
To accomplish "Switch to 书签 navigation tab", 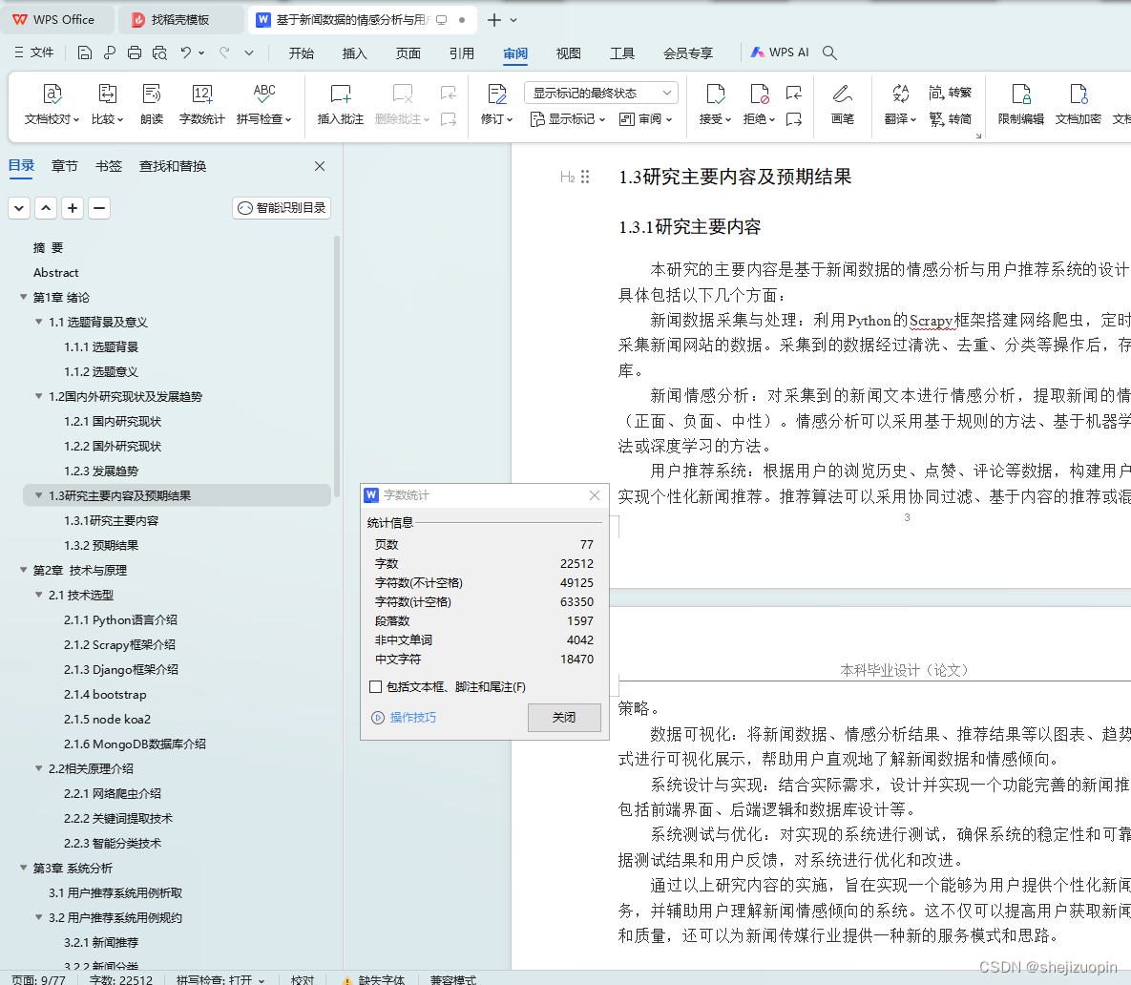I will pos(108,166).
